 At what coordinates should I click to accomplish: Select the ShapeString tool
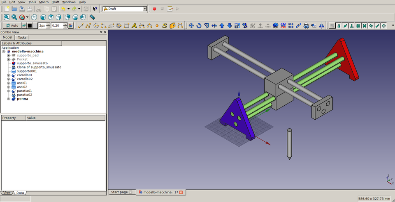(x=165, y=25)
